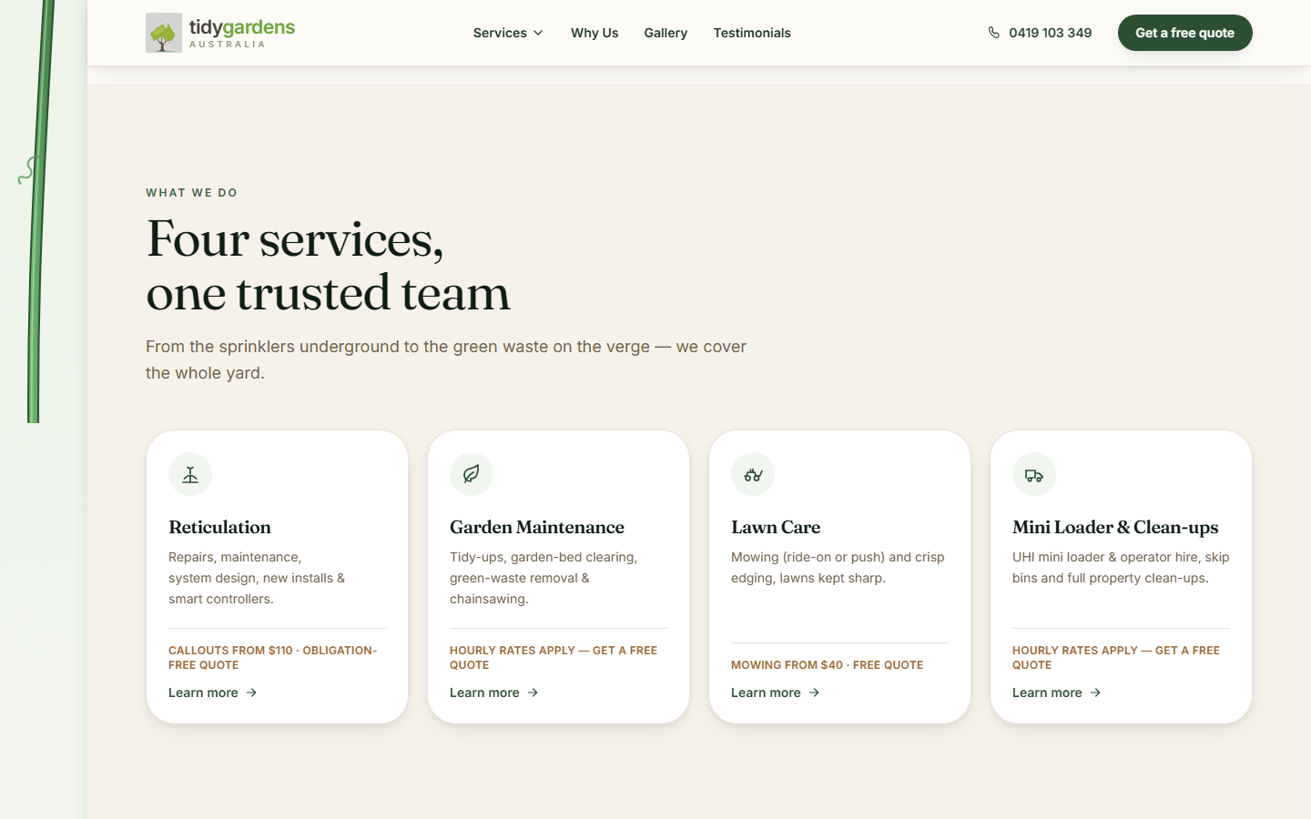Click the arrow icon in Reticulation's Learn more
Image resolution: width=1311 pixels, height=819 pixels.
coord(251,693)
